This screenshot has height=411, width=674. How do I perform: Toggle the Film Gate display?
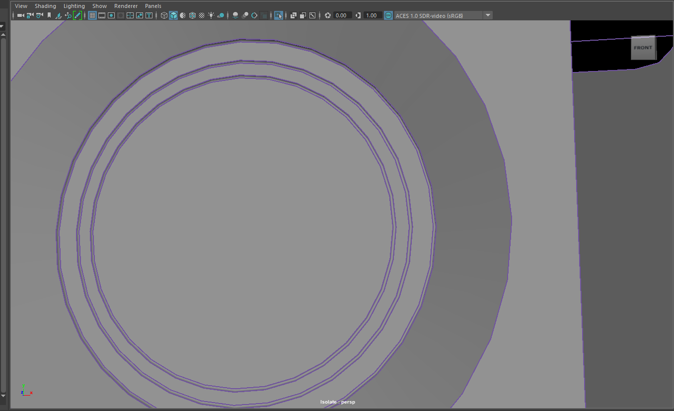pos(101,15)
